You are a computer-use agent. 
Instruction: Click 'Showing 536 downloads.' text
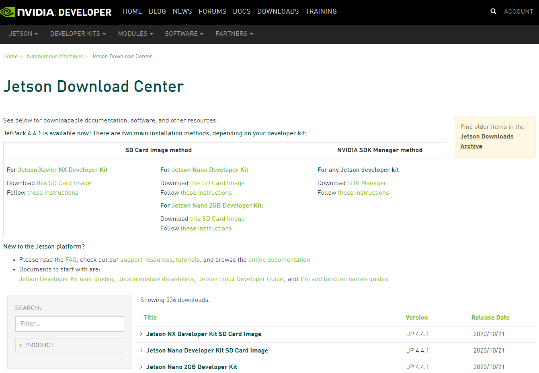click(175, 300)
